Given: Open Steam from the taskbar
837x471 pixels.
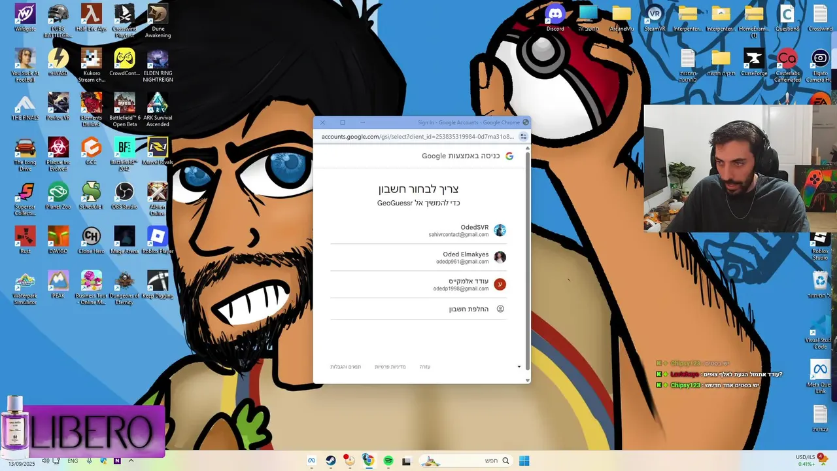Looking at the screenshot, I should [331, 461].
